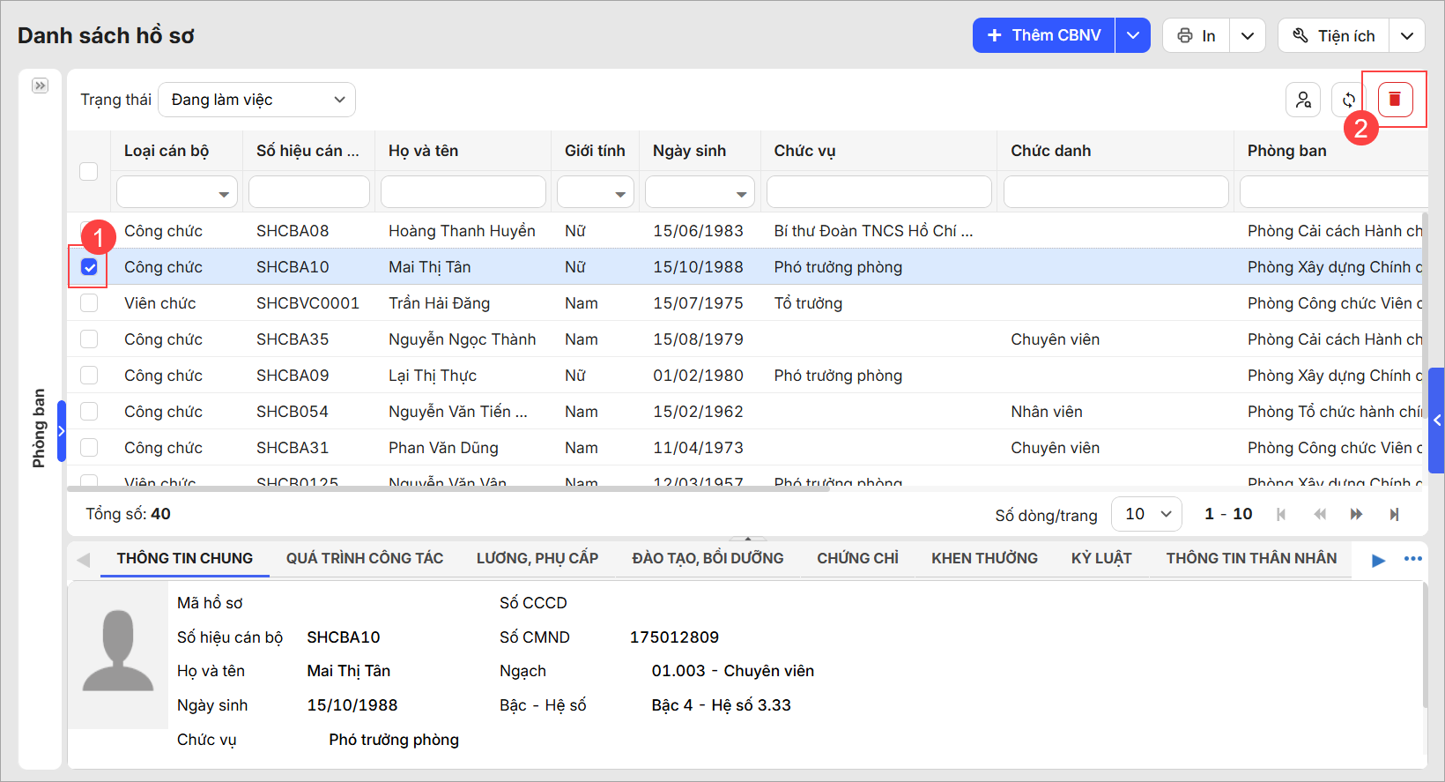Open the three-dot more tabs menu
1445x782 pixels.
point(1413,559)
